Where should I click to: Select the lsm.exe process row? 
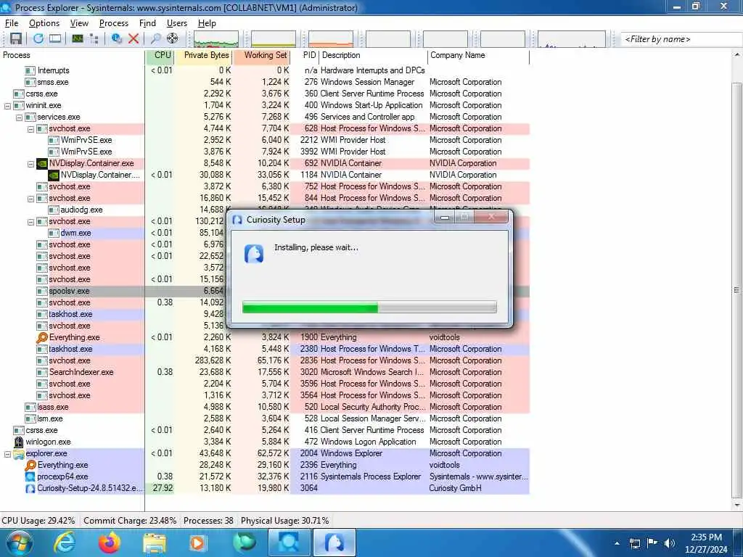[x=264, y=418]
